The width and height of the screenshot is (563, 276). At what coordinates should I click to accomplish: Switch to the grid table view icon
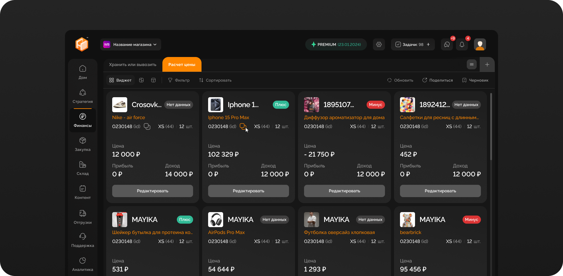tap(141, 80)
